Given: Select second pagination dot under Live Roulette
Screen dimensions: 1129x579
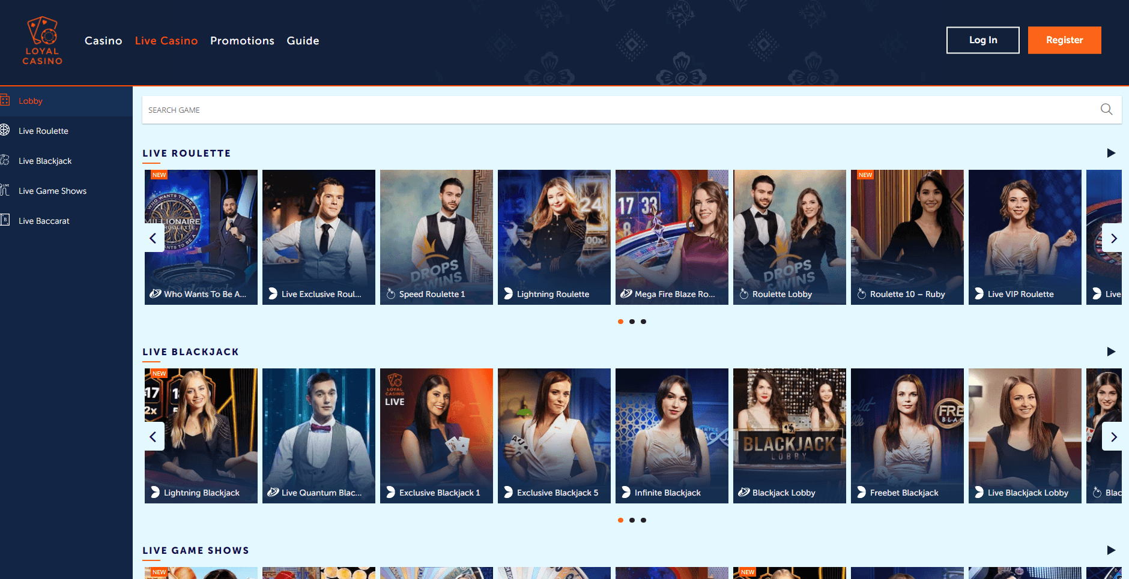Looking at the screenshot, I should (x=632, y=322).
